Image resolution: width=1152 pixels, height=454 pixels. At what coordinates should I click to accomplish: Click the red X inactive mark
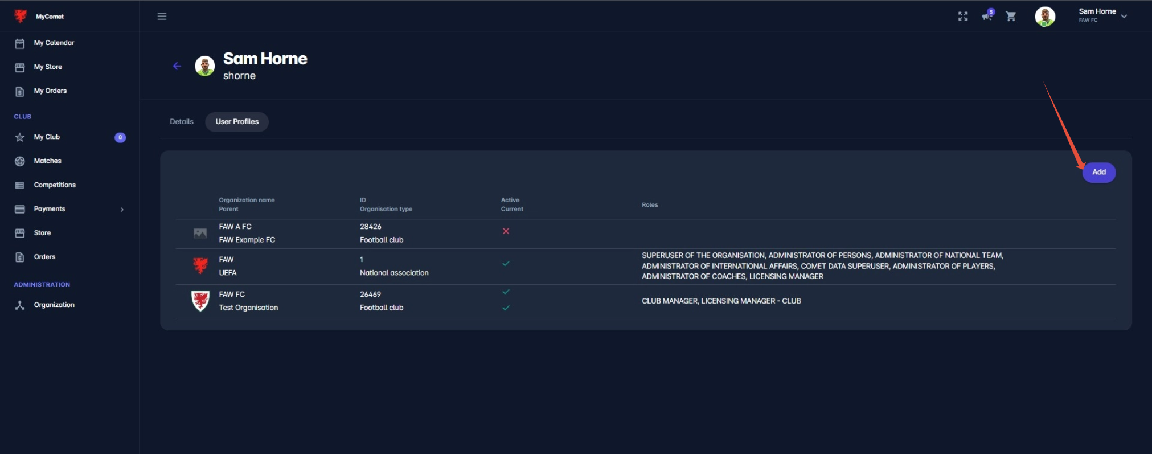click(506, 231)
